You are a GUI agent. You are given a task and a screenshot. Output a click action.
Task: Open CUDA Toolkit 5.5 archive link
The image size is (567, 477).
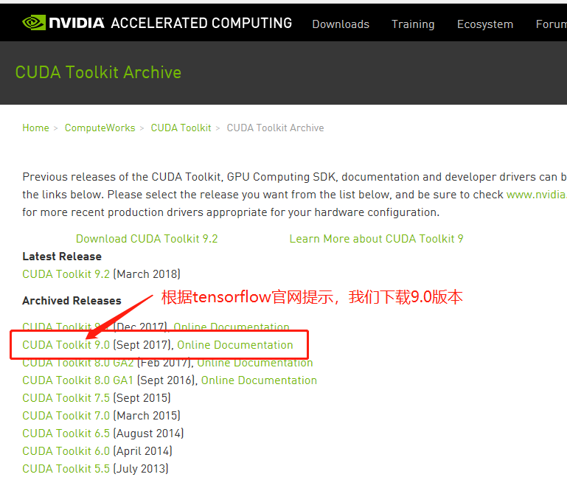point(66,469)
